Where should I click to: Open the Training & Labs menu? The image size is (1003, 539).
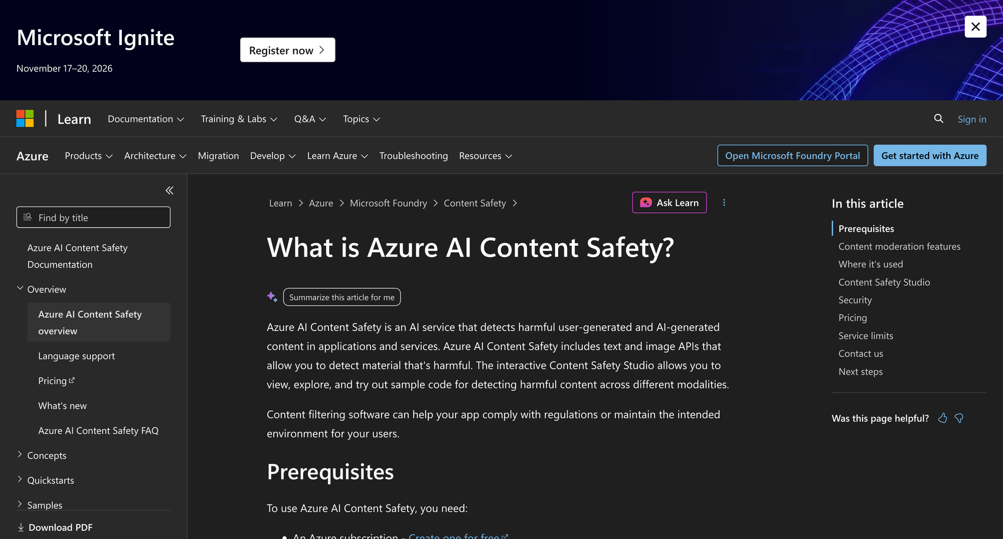(239, 119)
